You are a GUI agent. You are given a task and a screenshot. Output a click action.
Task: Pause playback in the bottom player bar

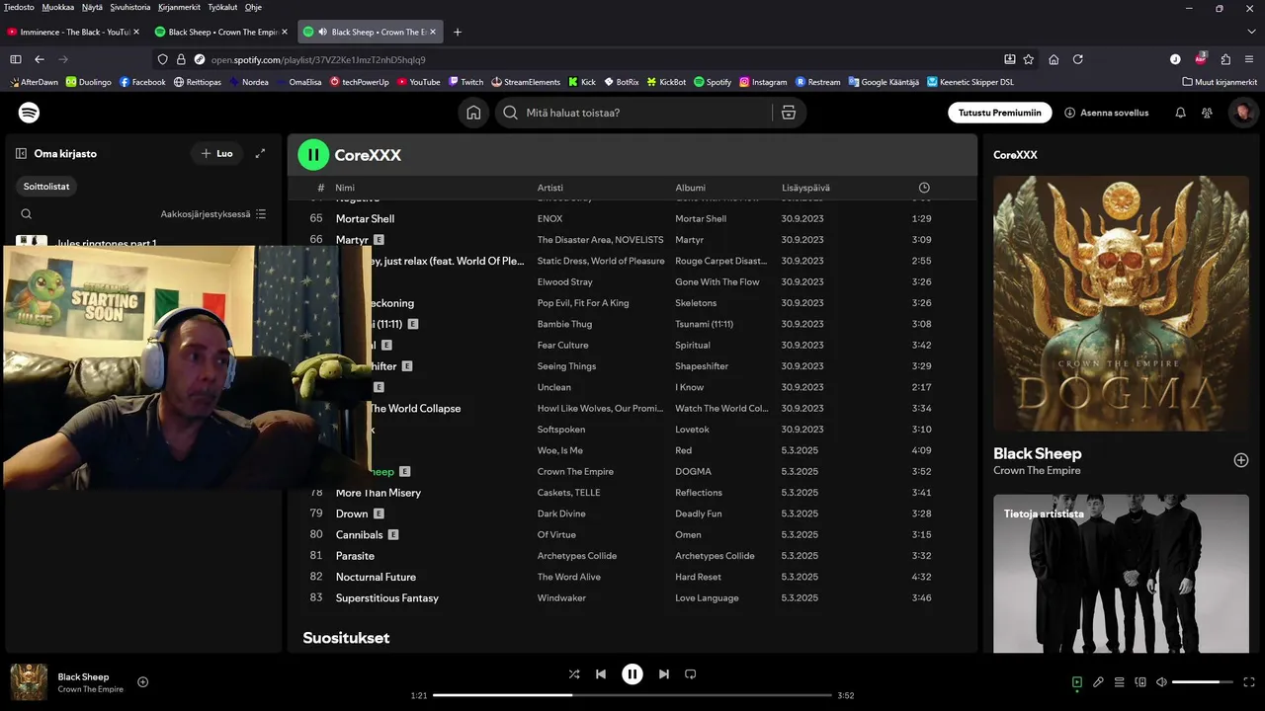(x=632, y=674)
